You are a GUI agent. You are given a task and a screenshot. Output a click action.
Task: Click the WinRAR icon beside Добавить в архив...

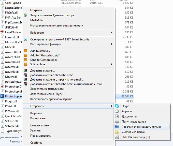[x=26, y=70]
